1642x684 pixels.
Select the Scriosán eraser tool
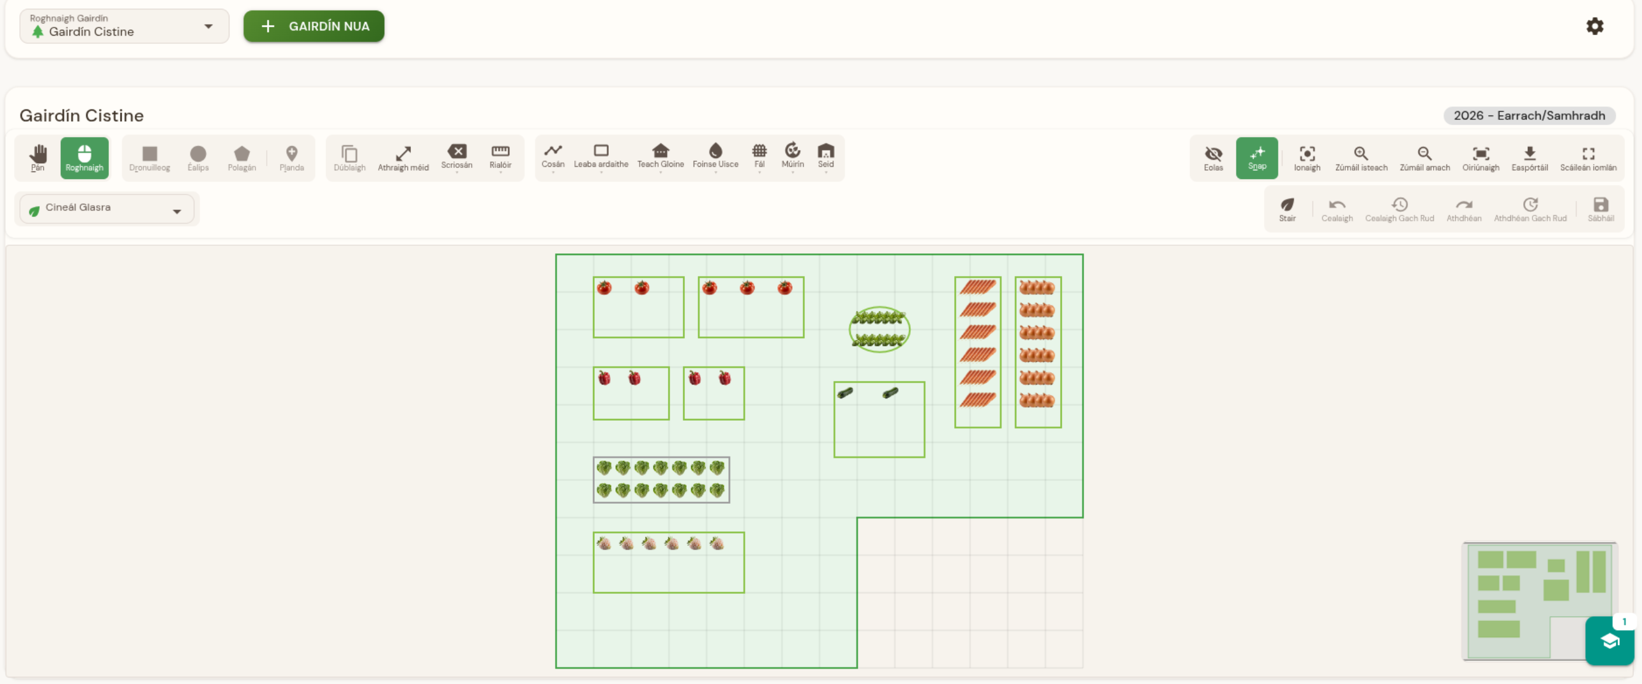[x=457, y=157]
